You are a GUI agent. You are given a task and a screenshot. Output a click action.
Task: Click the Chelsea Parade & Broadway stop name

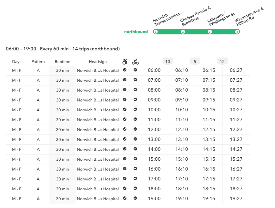tap(195, 17)
